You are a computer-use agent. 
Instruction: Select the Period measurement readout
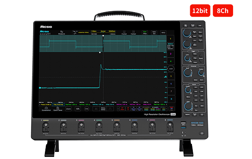(46, 105)
